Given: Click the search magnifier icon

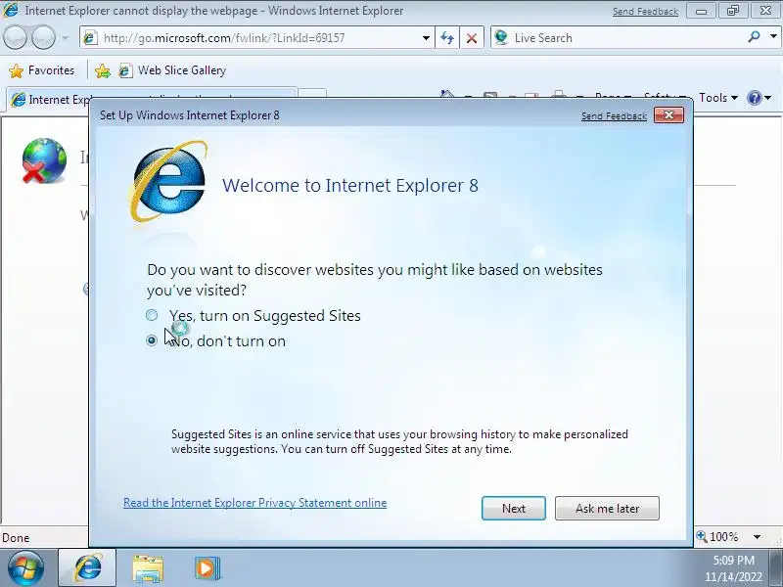Looking at the screenshot, I should [754, 36].
